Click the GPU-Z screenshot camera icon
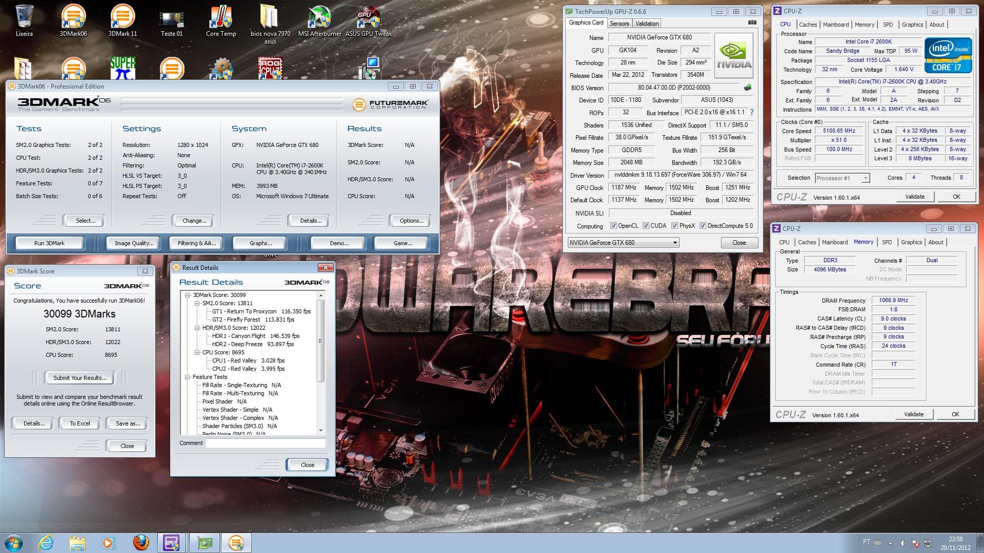The image size is (984, 553). pyautogui.click(x=752, y=23)
